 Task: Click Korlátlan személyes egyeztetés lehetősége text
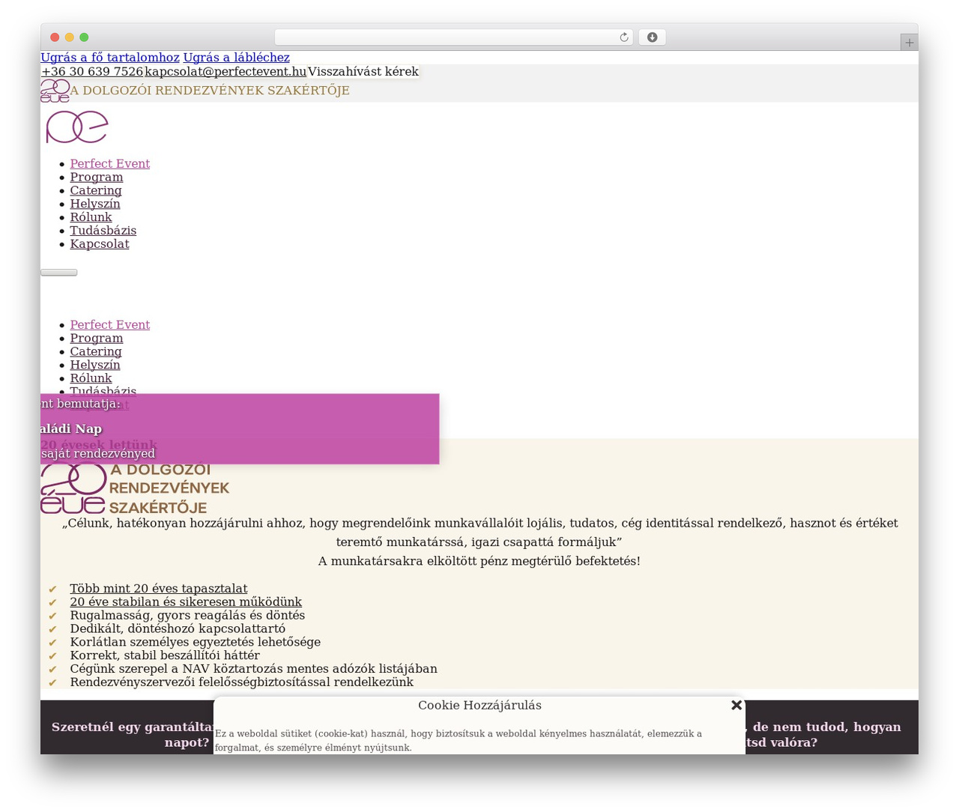[x=196, y=643]
